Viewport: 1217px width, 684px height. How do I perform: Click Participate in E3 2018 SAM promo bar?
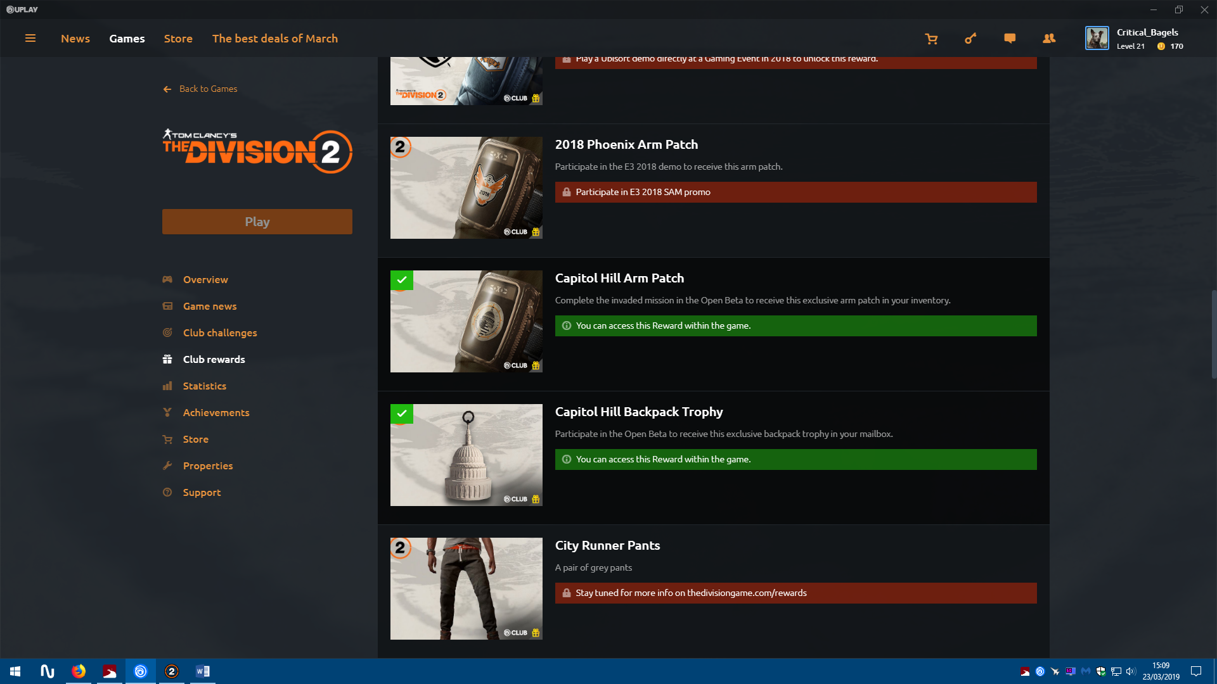pos(796,193)
